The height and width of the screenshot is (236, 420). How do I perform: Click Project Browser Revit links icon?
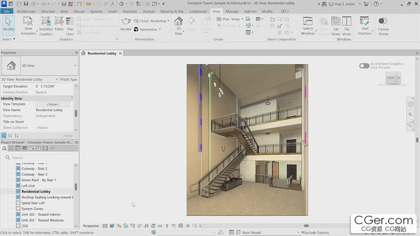point(52,148)
